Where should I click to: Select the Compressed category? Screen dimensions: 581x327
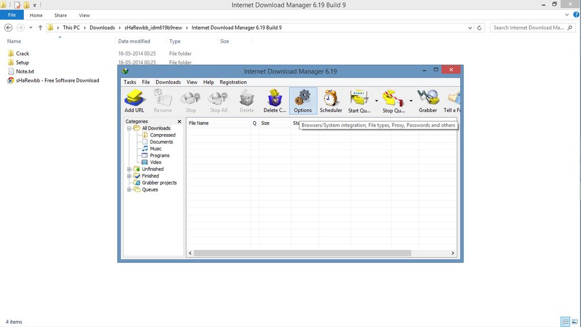coord(163,135)
